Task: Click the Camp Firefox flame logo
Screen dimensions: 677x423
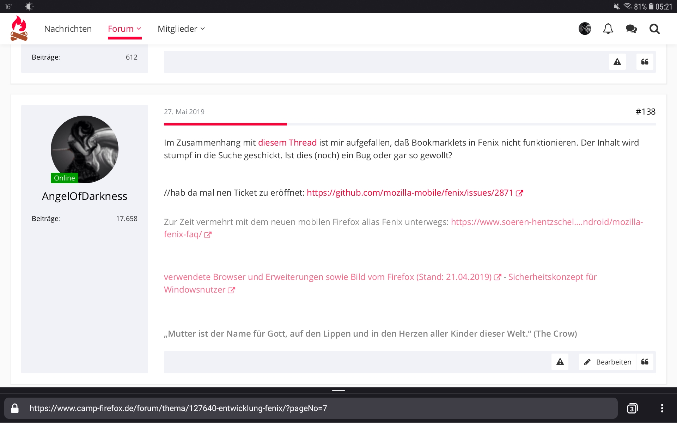Action: [19, 28]
